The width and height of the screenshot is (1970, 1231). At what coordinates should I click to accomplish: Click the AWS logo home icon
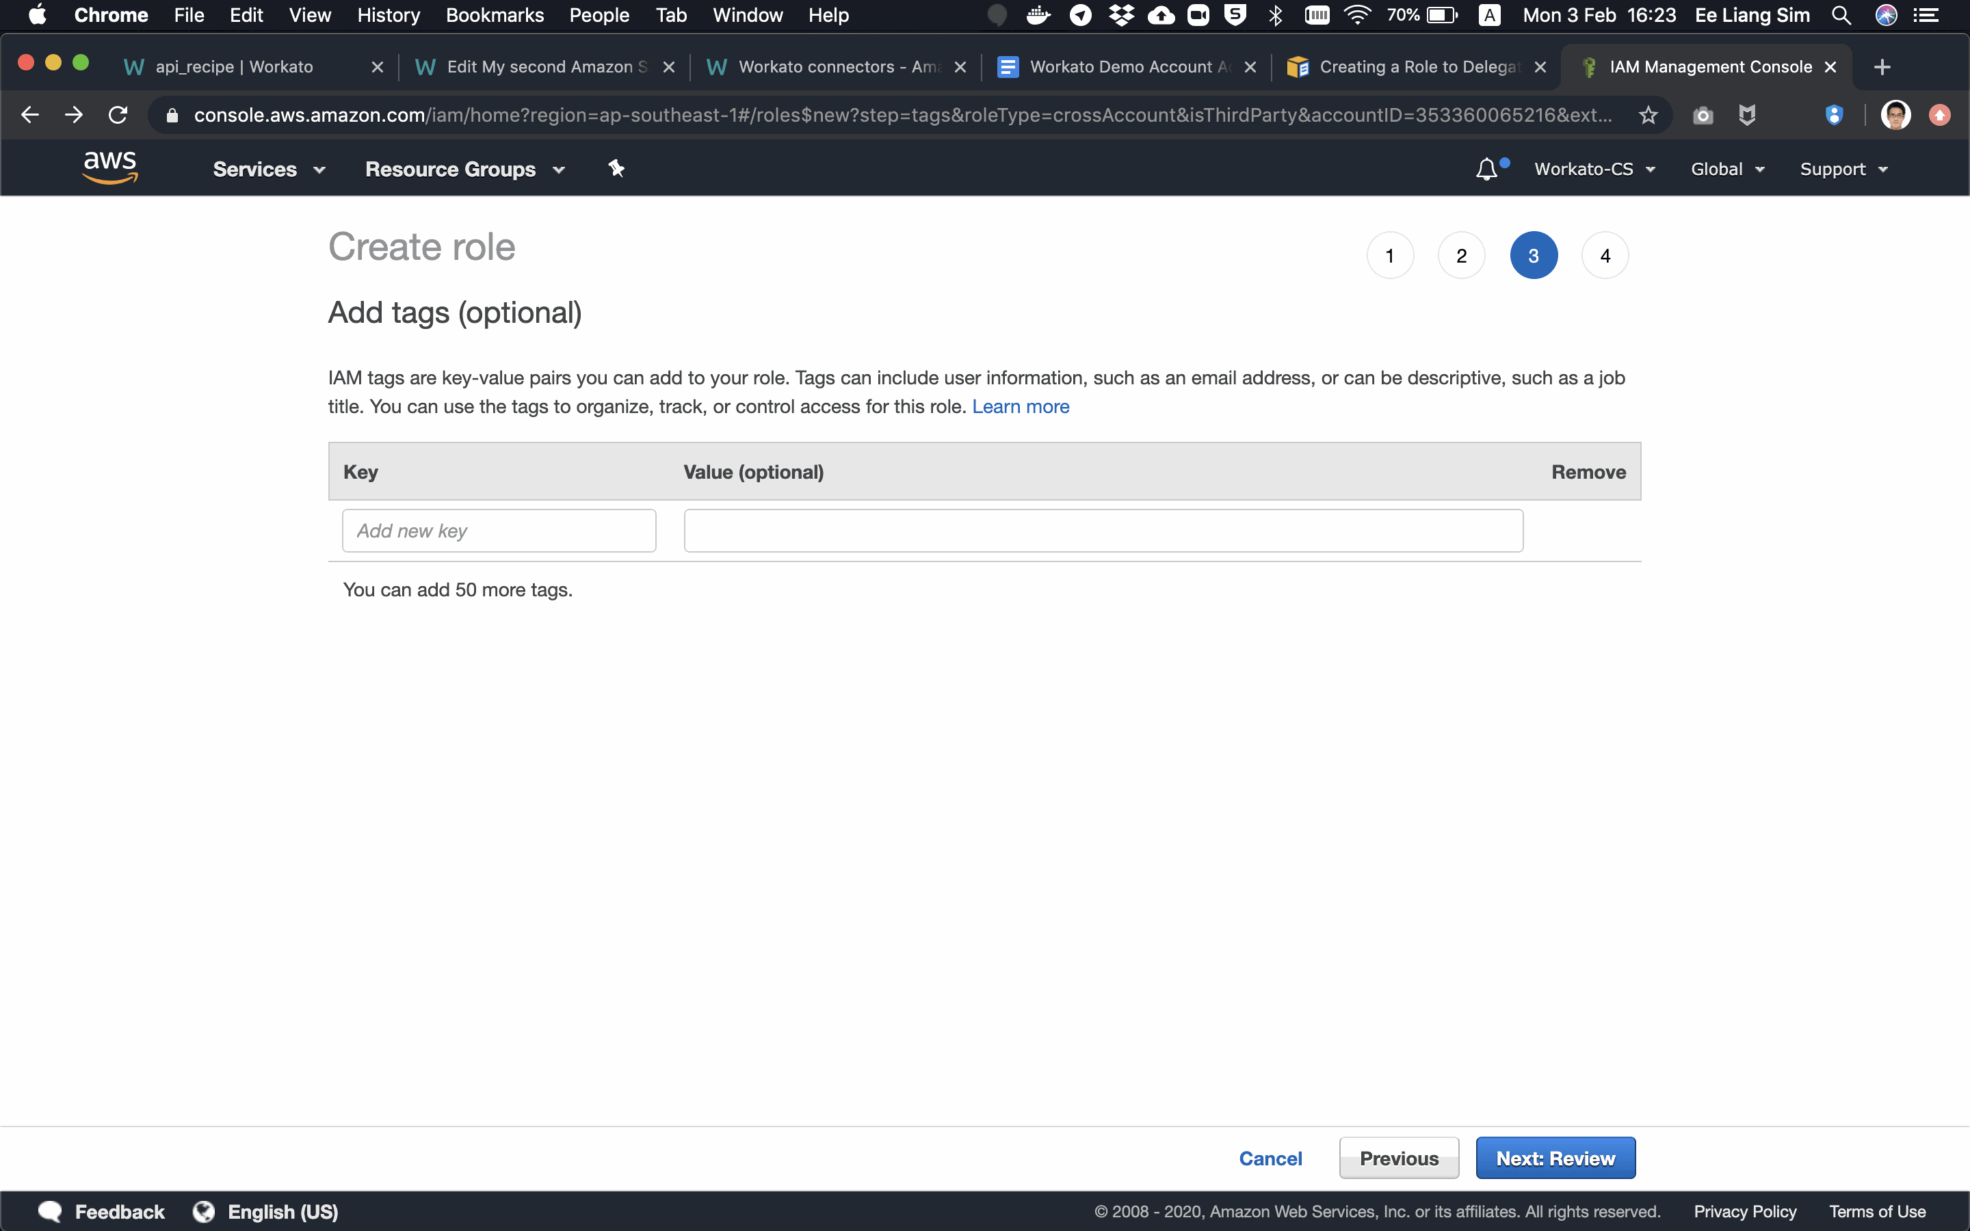(109, 168)
